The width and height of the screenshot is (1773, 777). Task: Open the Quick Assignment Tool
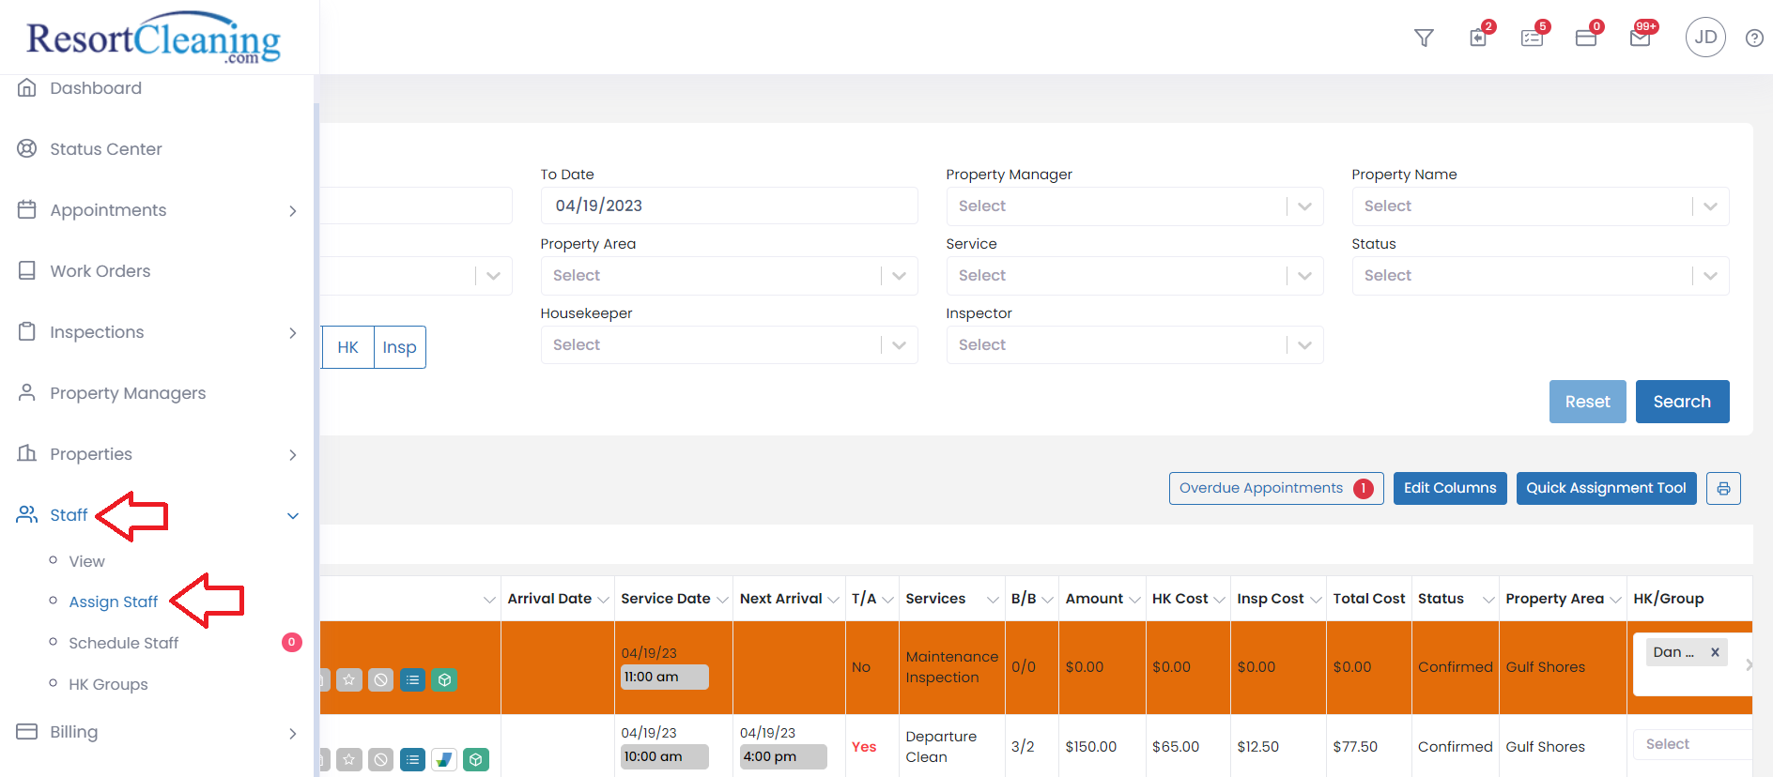[1605, 488]
